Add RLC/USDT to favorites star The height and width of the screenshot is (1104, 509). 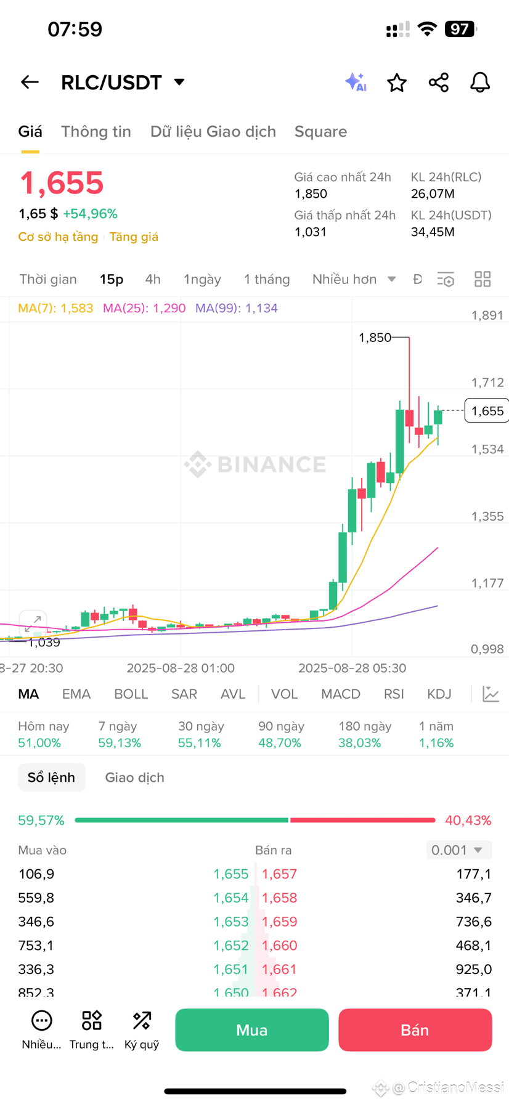coord(397,83)
